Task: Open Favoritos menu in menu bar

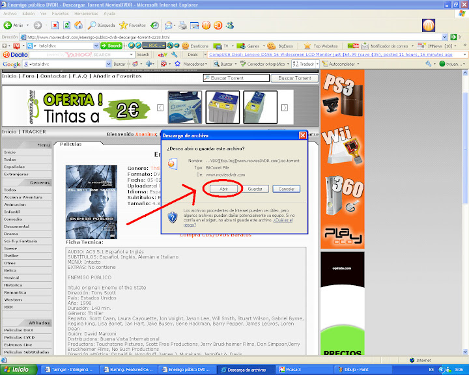Action: point(60,14)
